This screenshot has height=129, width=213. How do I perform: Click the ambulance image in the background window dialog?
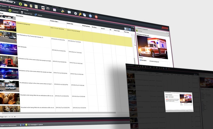pos(186,99)
